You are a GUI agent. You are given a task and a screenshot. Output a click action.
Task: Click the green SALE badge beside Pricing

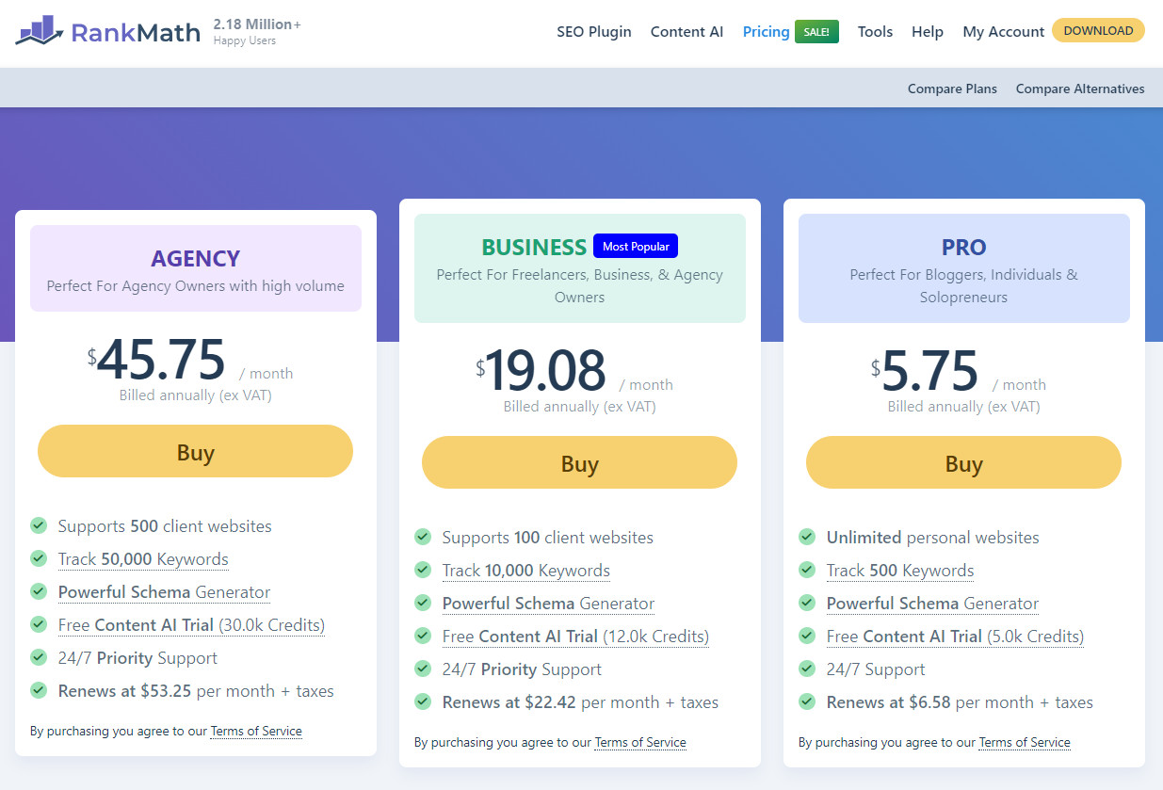[x=816, y=31]
